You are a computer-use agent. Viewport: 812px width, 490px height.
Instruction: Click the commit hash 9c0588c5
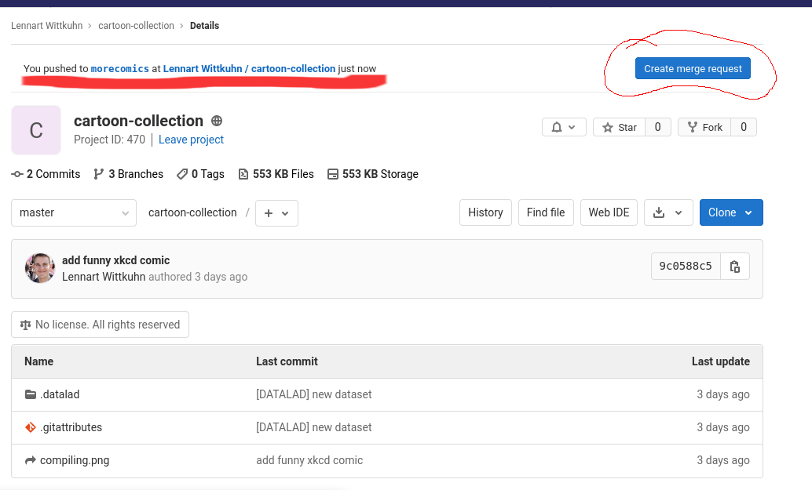(x=685, y=267)
